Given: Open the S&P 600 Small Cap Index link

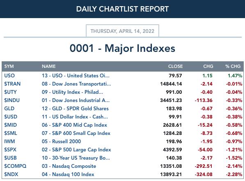Looking at the screenshot, I should 76,133.
